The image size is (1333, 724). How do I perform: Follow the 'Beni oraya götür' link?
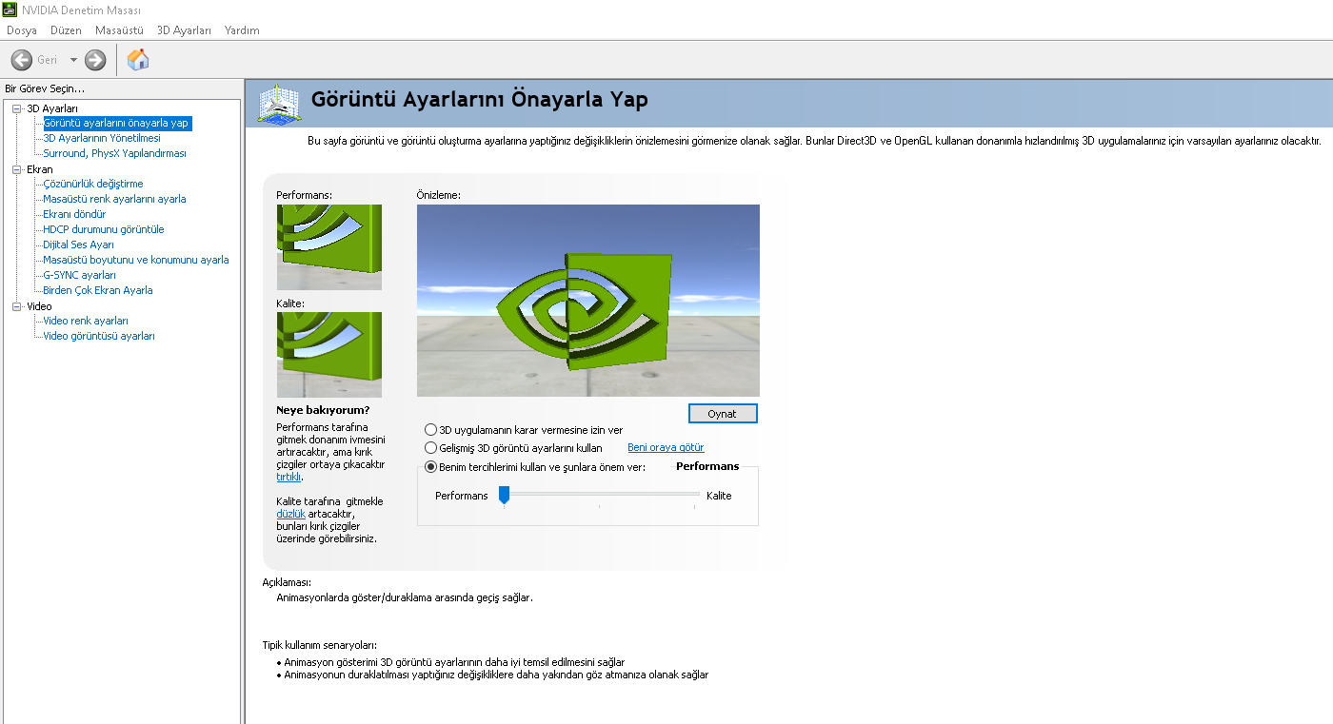[x=666, y=447]
